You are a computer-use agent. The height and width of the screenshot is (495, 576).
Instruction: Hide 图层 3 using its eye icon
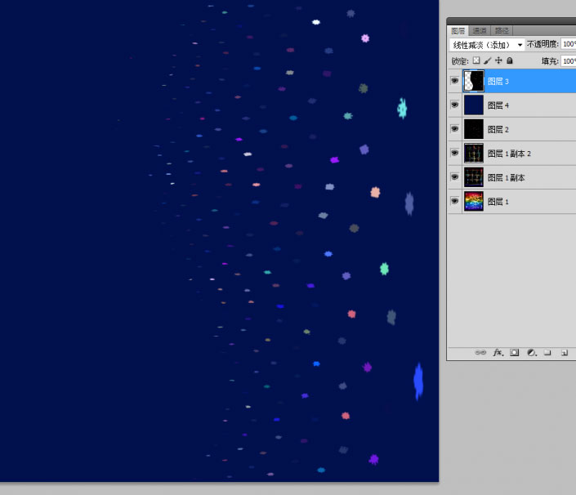pyautogui.click(x=454, y=81)
